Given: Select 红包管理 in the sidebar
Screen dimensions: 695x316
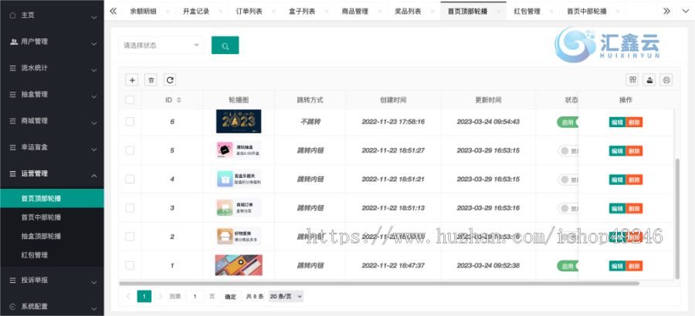Looking at the screenshot, I should [36, 255].
